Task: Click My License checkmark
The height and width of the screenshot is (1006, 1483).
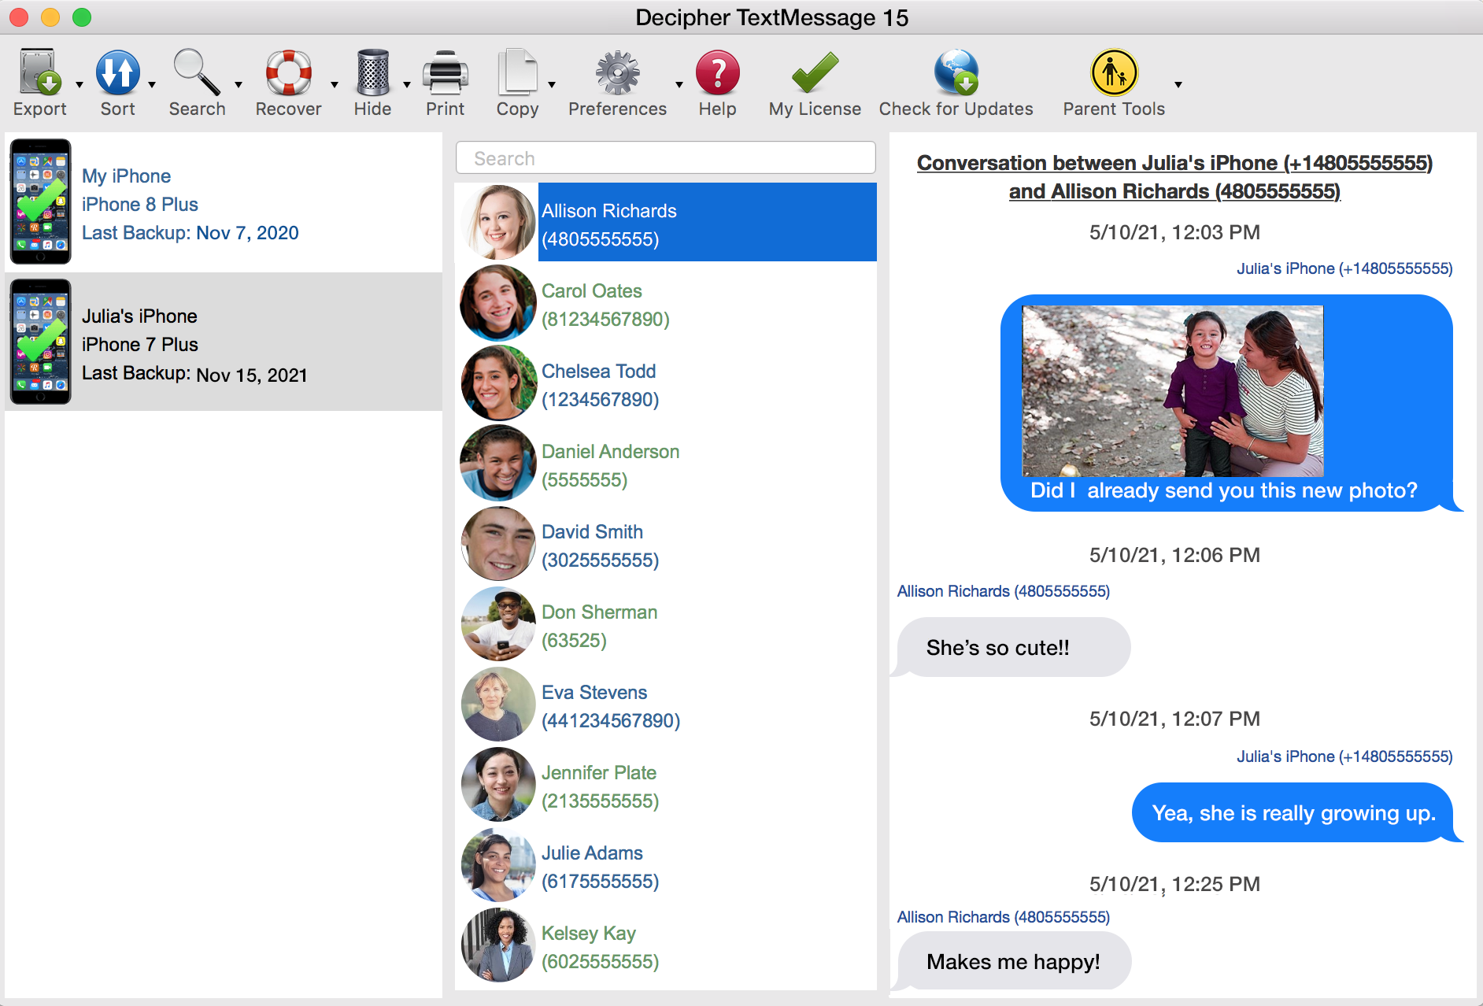Action: click(814, 75)
